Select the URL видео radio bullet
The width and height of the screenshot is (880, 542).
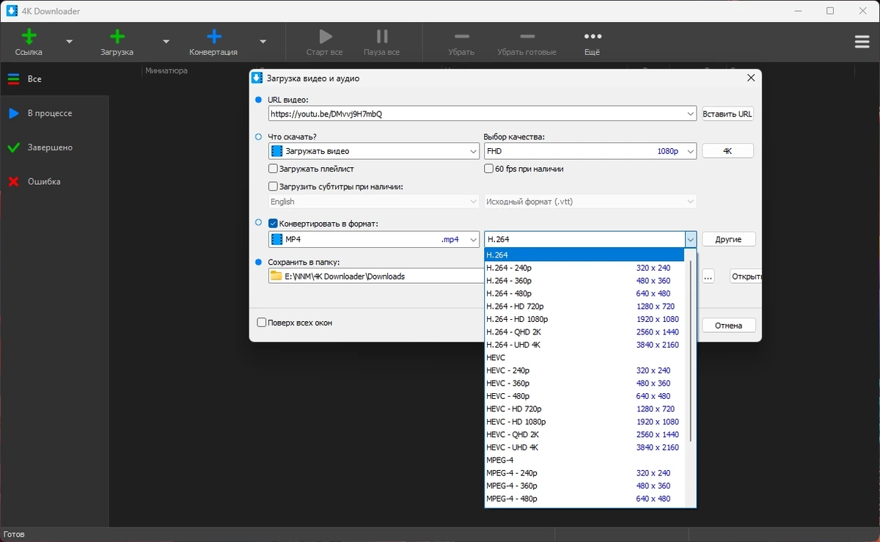[258, 100]
